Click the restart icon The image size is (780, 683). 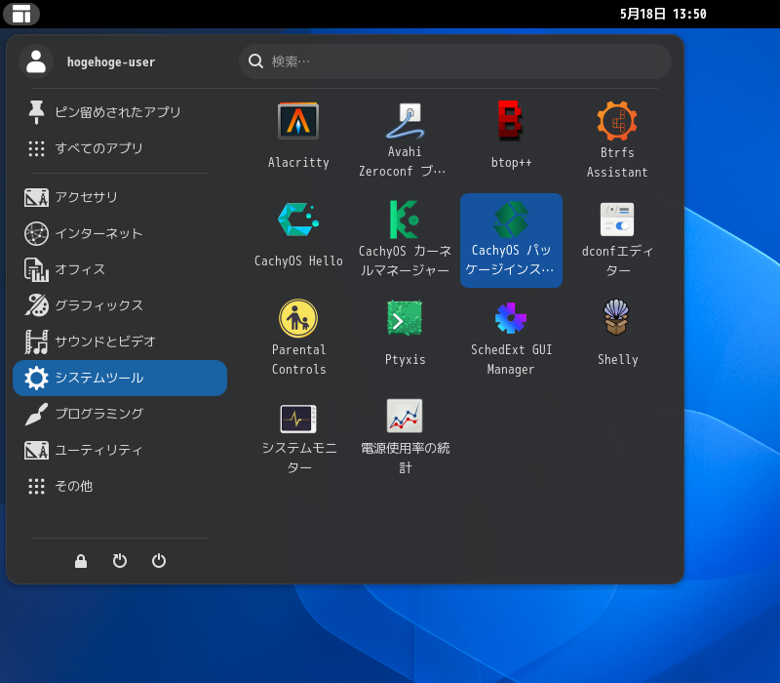click(x=119, y=561)
